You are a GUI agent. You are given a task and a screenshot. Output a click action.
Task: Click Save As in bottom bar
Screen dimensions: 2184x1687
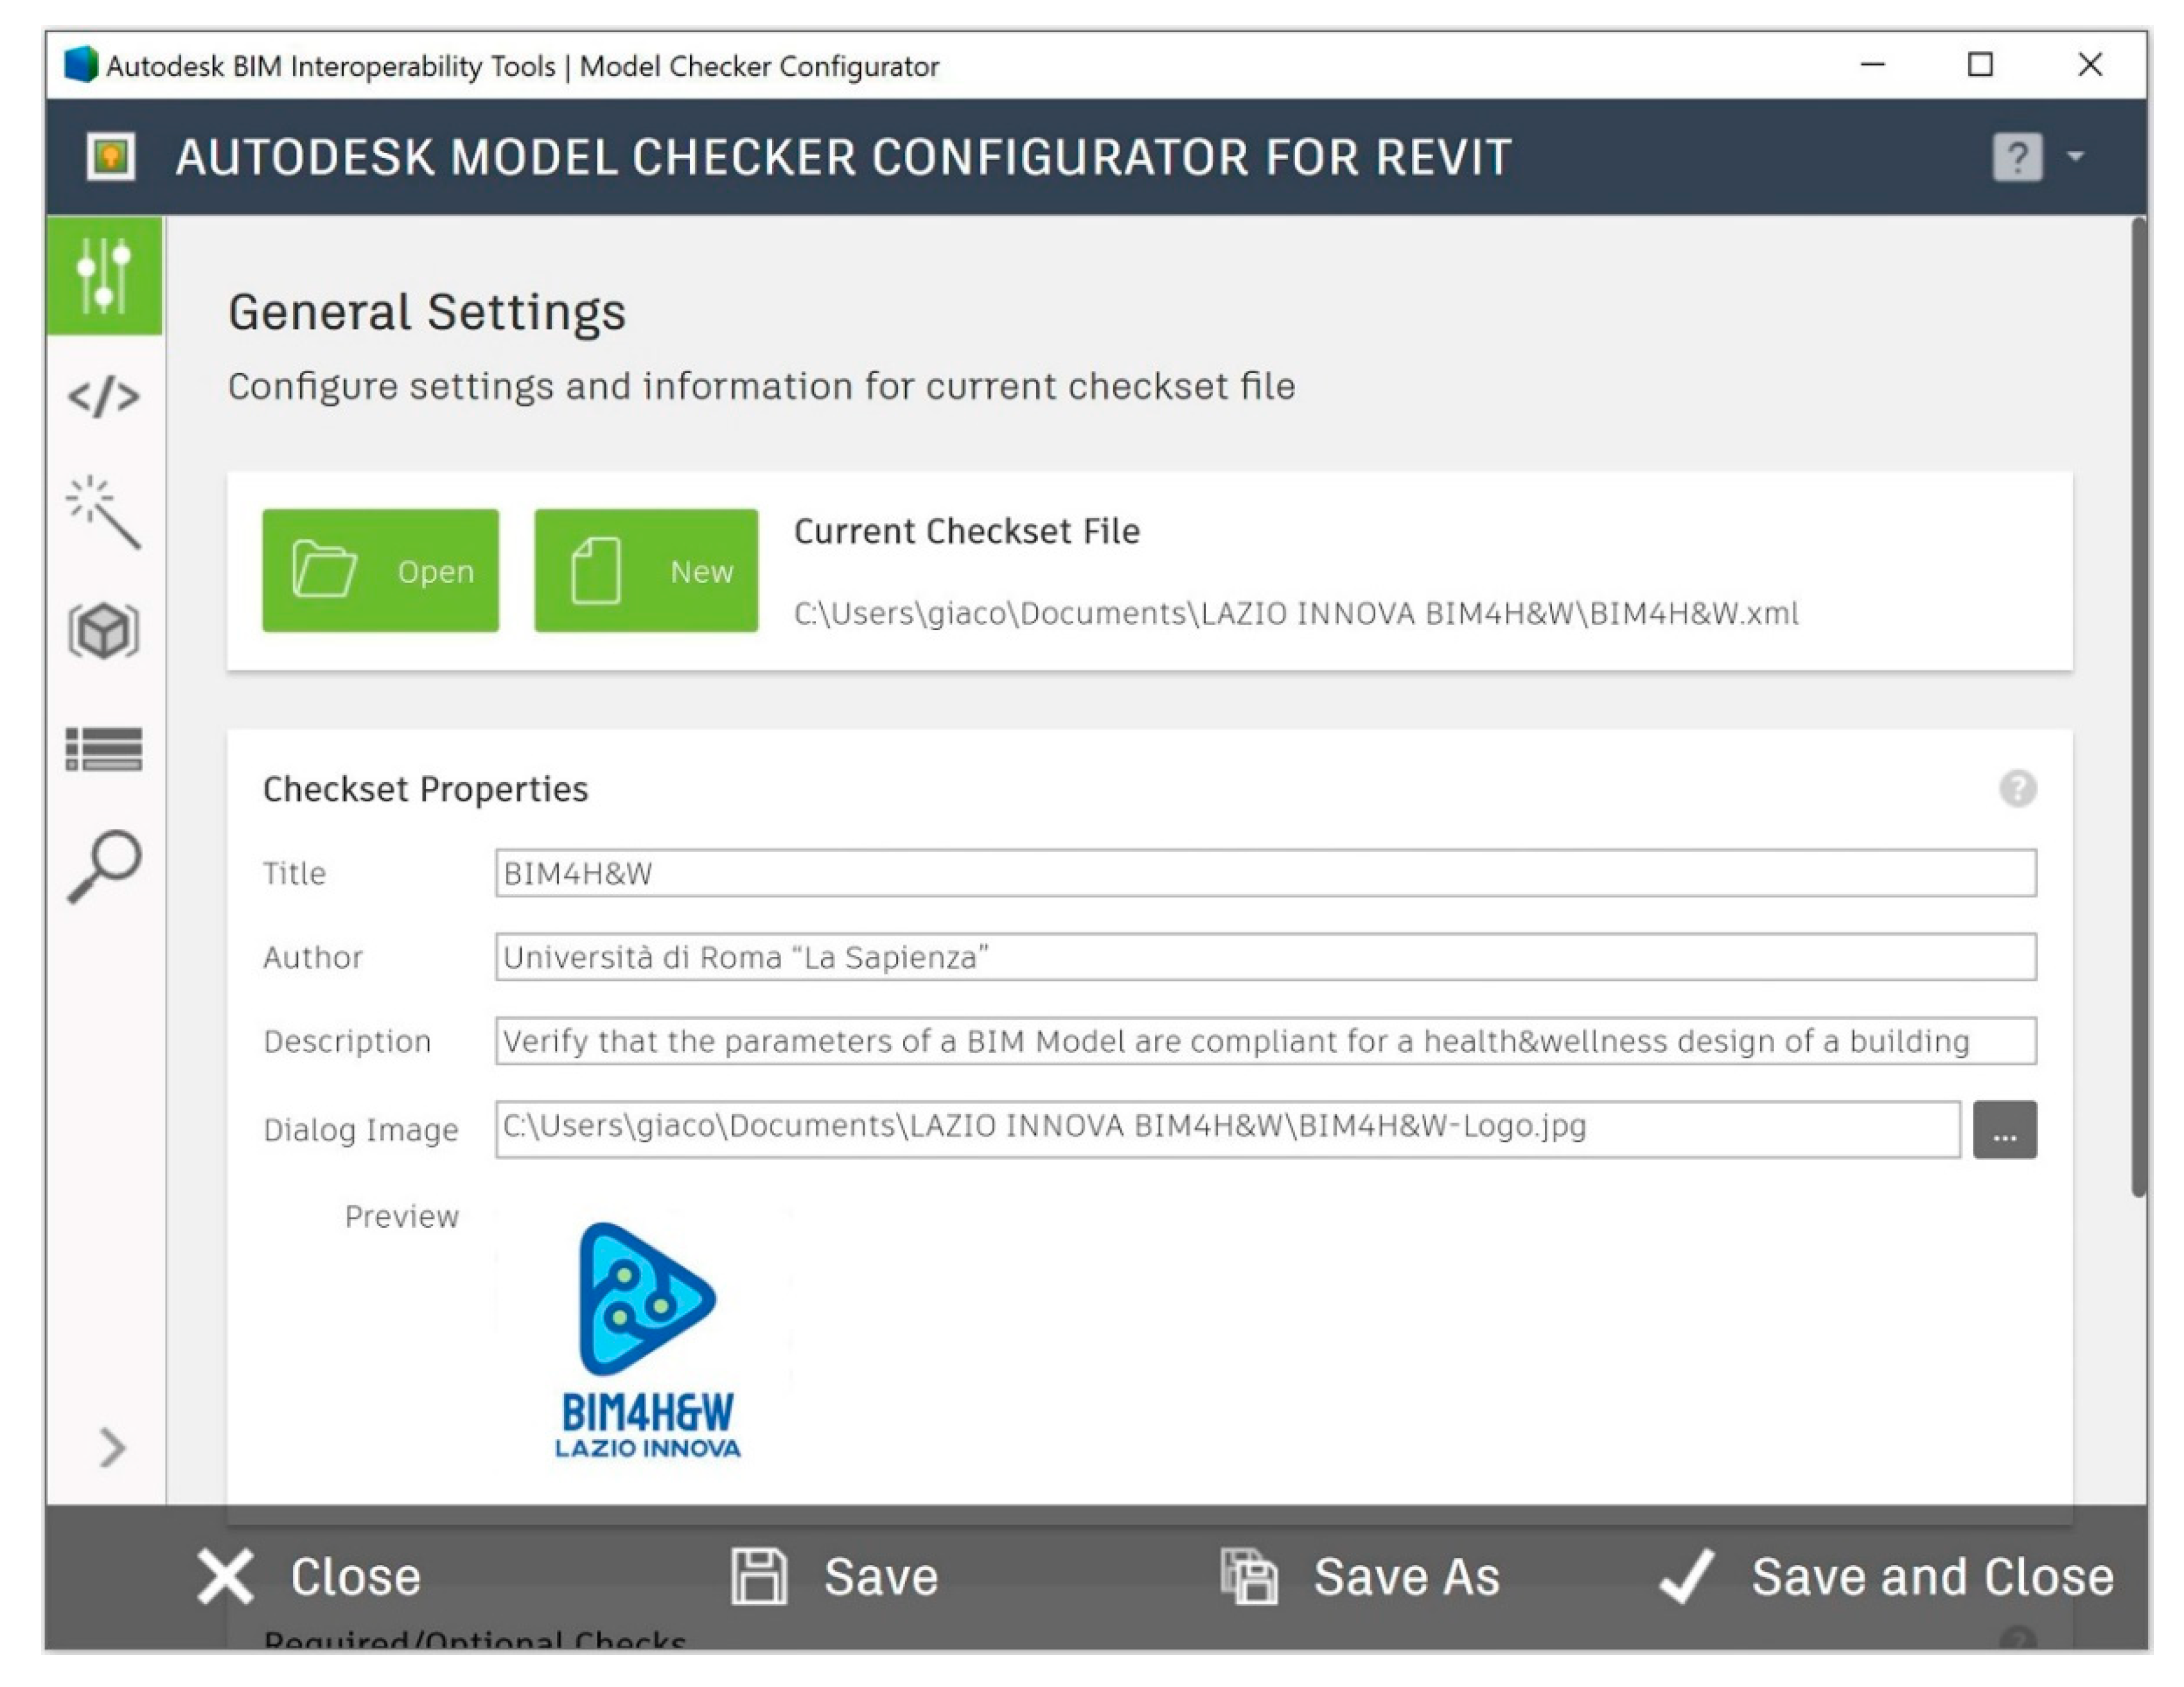tap(1361, 1577)
